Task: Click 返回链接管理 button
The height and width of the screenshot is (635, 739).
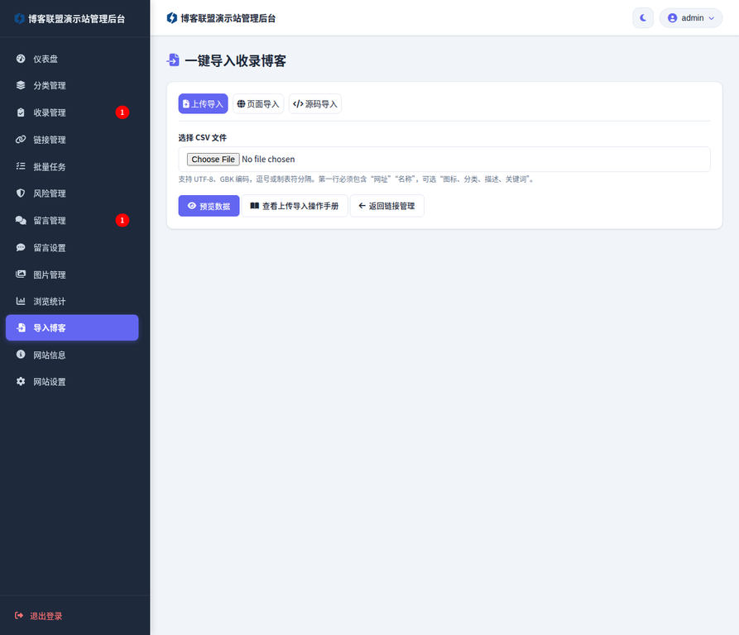Action: tap(387, 206)
